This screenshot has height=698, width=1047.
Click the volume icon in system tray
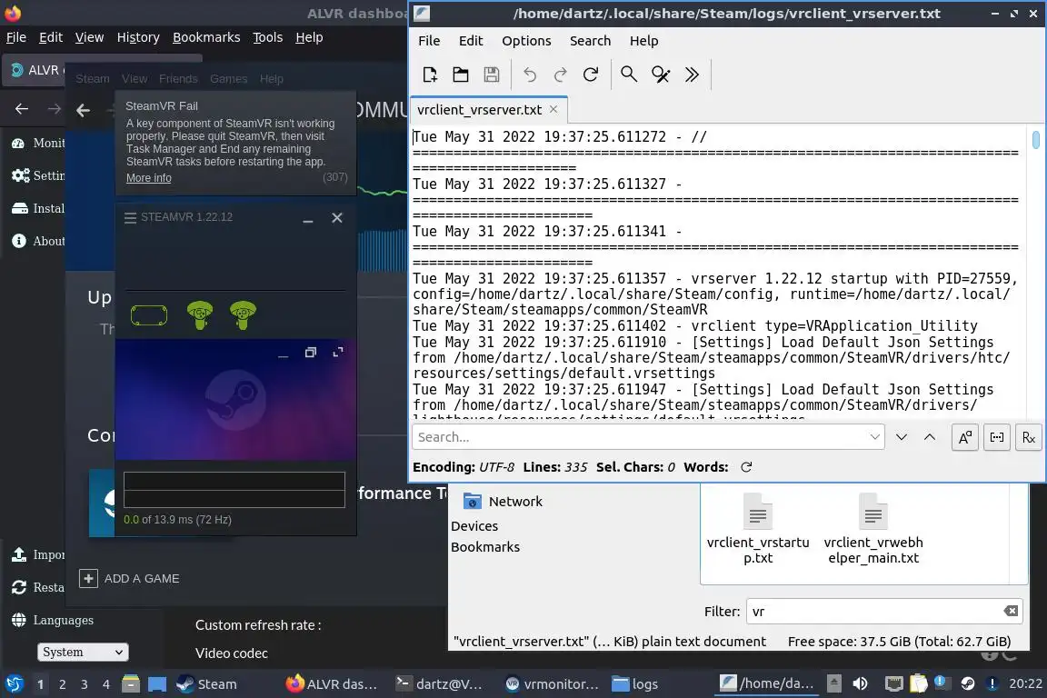(x=860, y=683)
